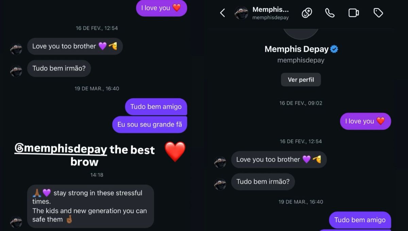Open the sticker emoji icon in header
This screenshot has height=231, width=408.
[x=307, y=13]
